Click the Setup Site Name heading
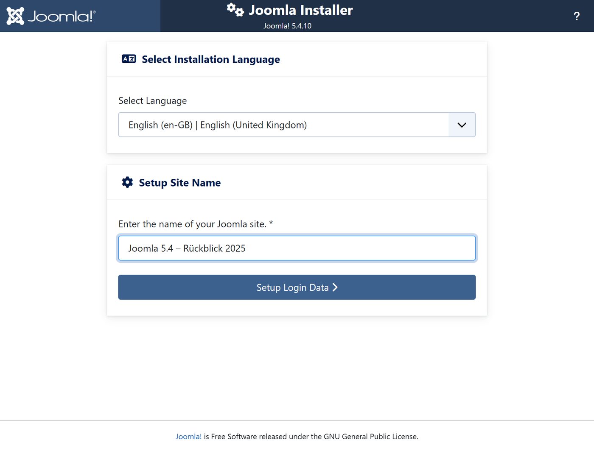The width and height of the screenshot is (594, 451). click(180, 183)
